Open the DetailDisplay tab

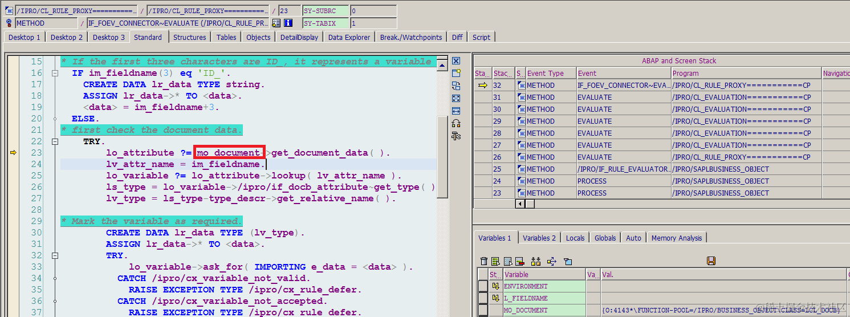click(299, 37)
